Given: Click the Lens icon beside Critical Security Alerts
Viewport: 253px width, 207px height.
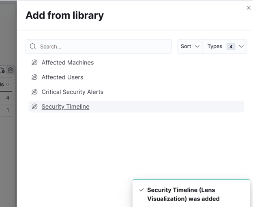Looking at the screenshot, I should click(34, 92).
